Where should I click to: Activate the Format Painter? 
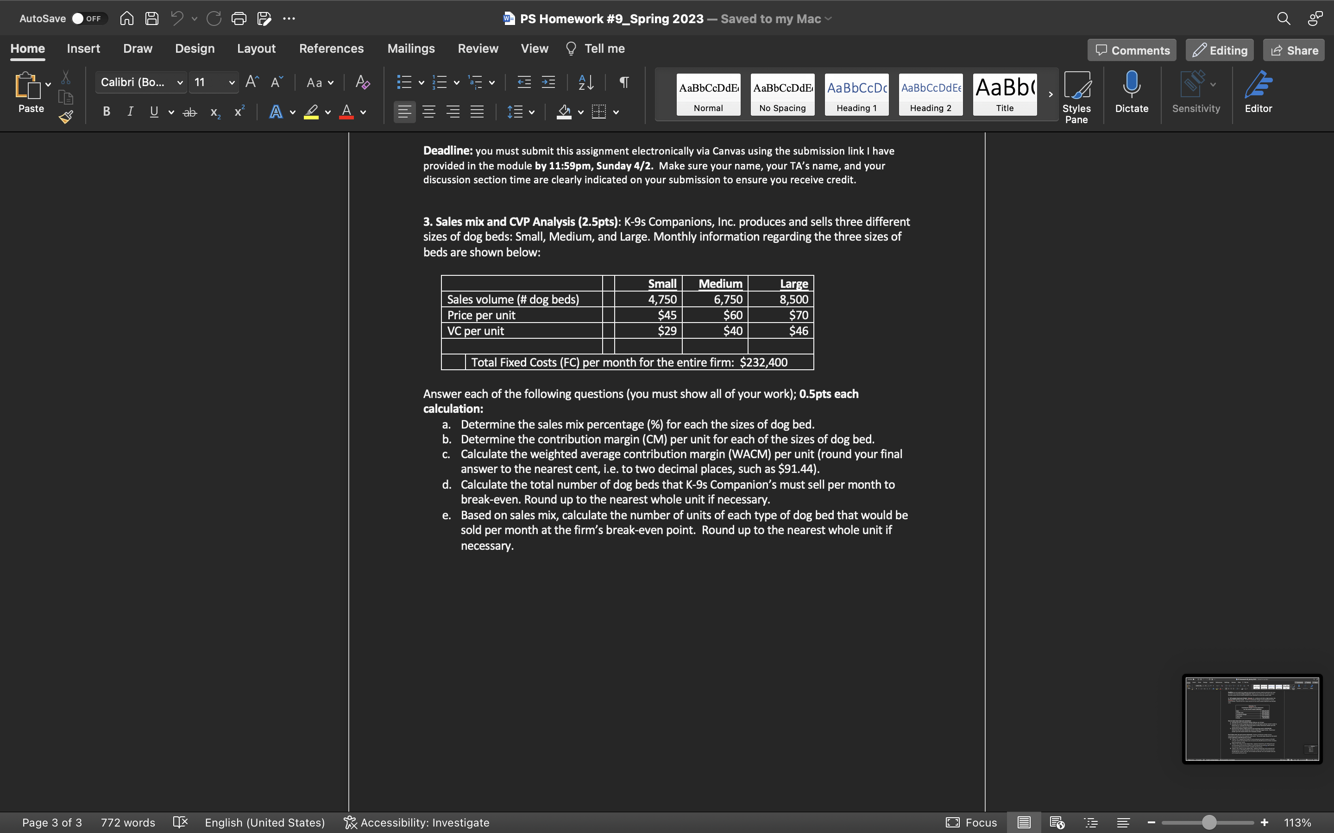coord(65,117)
